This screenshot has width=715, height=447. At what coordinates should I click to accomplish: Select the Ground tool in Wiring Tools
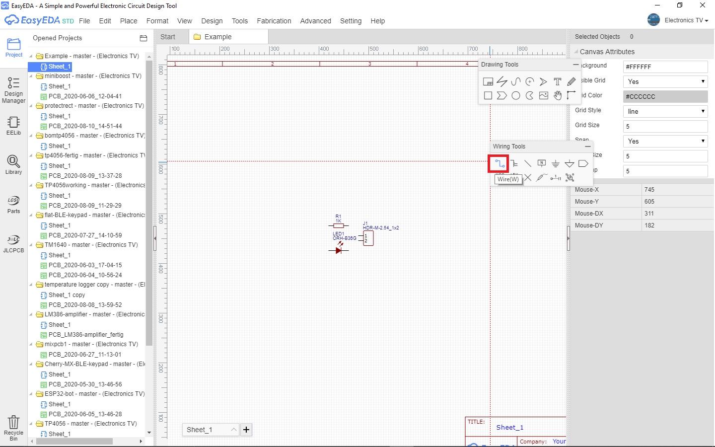coord(556,163)
